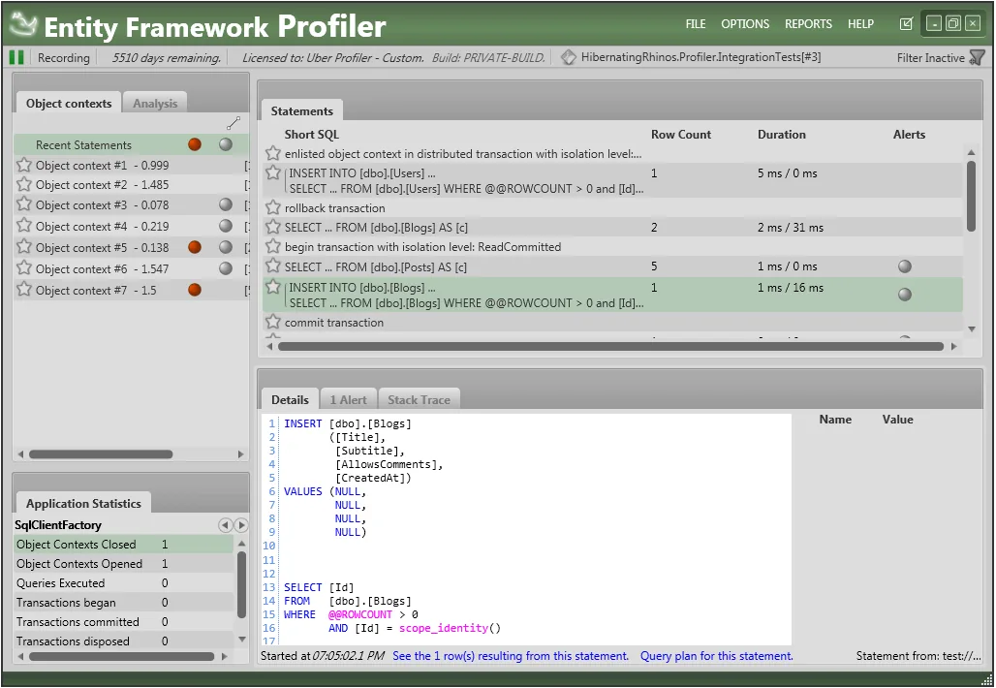Star Object context #6
Image resolution: width=996 pixels, height=688 pixels.
pos(24,267)
